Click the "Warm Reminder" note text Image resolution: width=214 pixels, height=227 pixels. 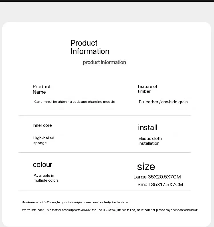coord(110,210)
